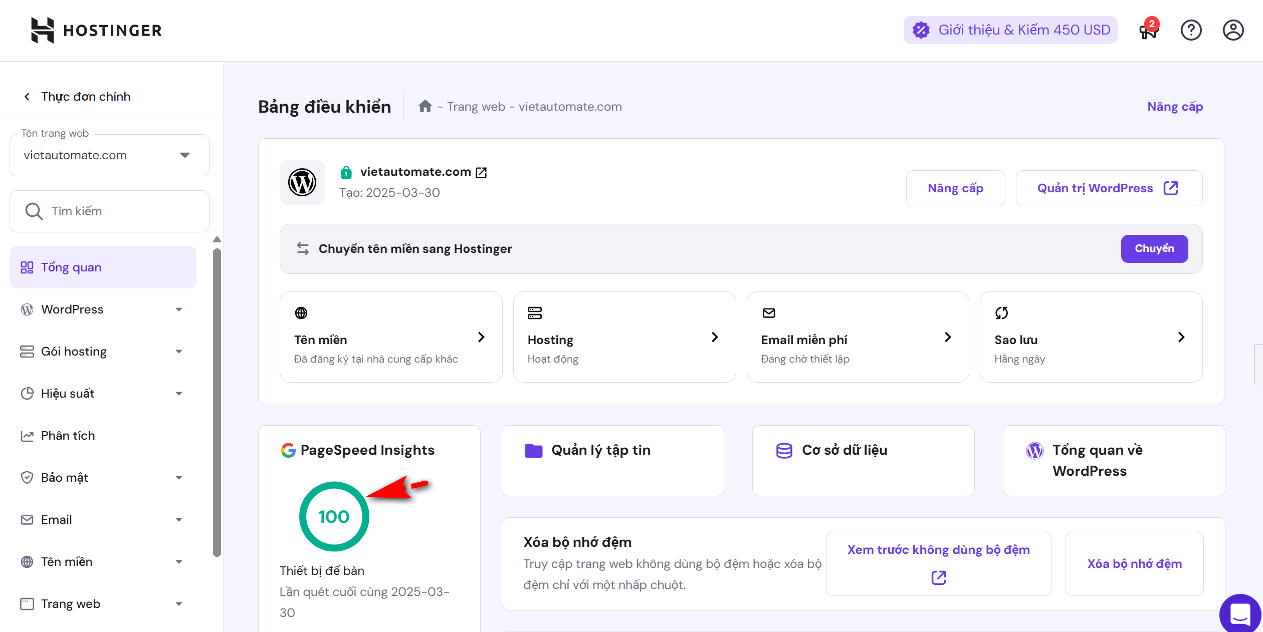Open the vietautomate.com website selector dropdown
Image resolution: width=1263 pixels, height=632 pixels.
click(x=109, y=155)
